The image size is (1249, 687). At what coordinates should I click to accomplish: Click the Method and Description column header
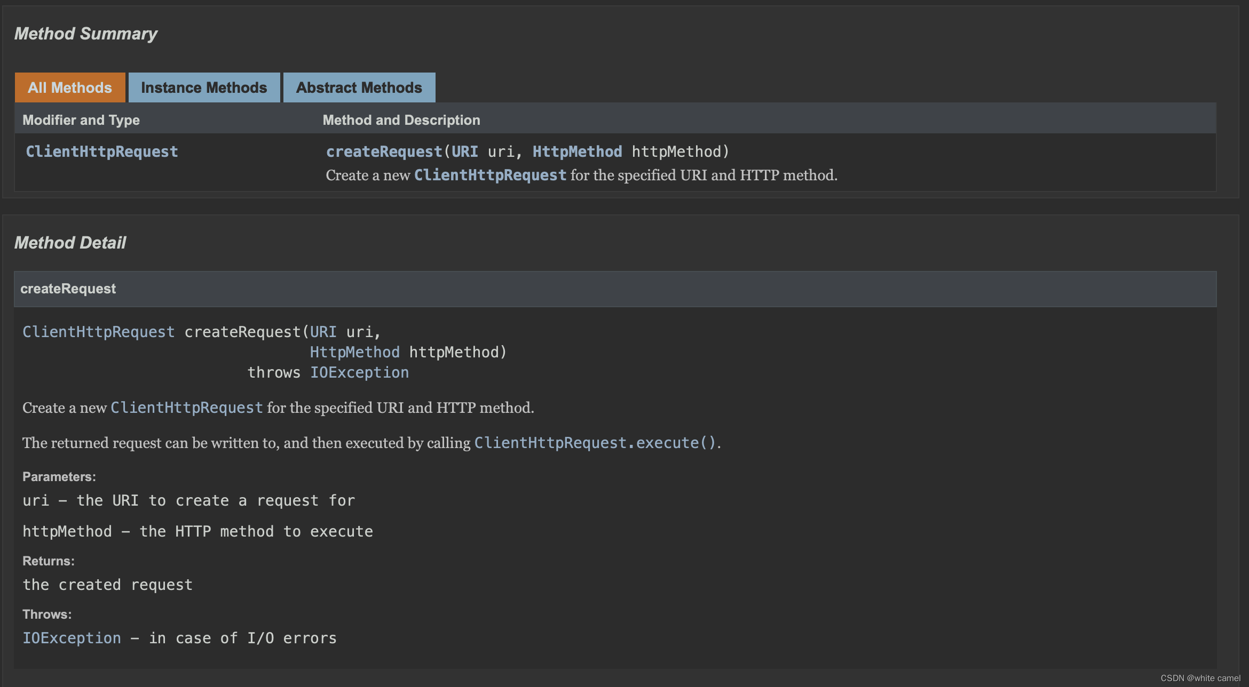[x=401, y=120]
